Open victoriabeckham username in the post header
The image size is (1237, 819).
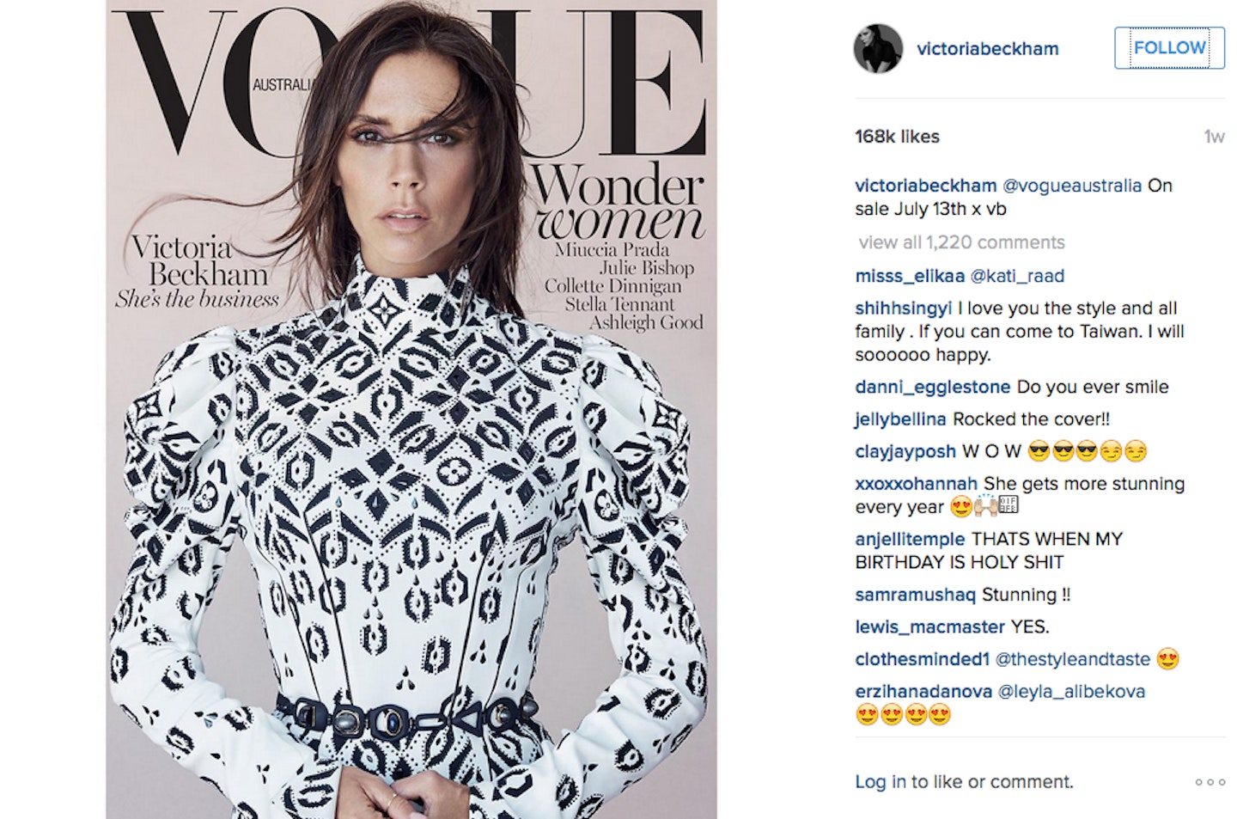pos(987,49)
